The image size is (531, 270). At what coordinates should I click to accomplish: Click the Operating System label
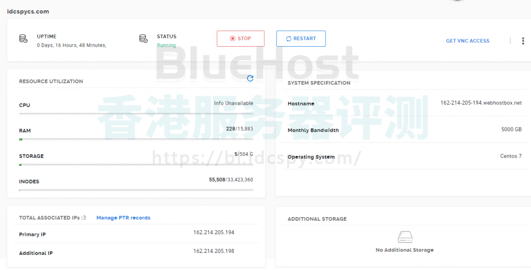click(x=311, y=157)
